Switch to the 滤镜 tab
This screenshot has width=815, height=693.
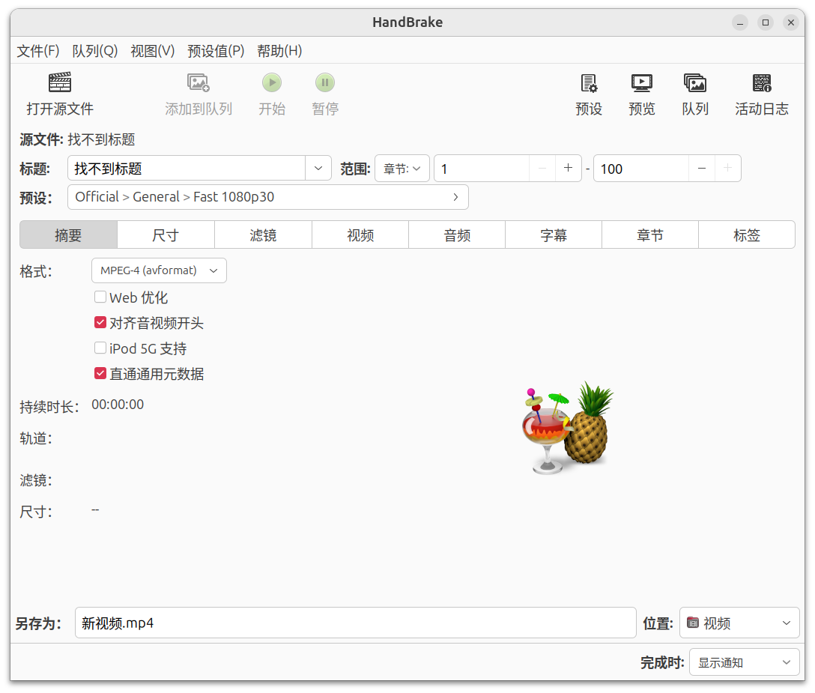[x=263, y=235]
